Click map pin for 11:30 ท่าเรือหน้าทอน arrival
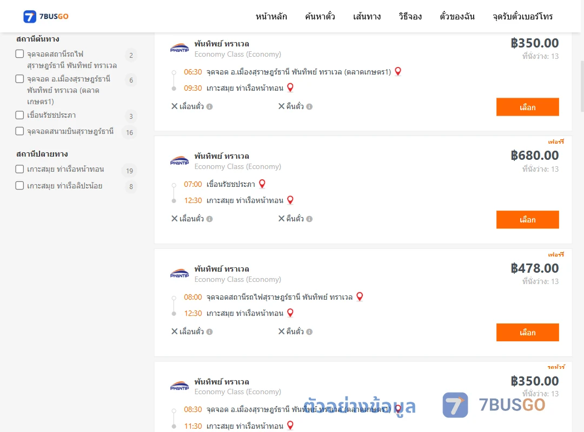584x432 pixels. [290, 426]
